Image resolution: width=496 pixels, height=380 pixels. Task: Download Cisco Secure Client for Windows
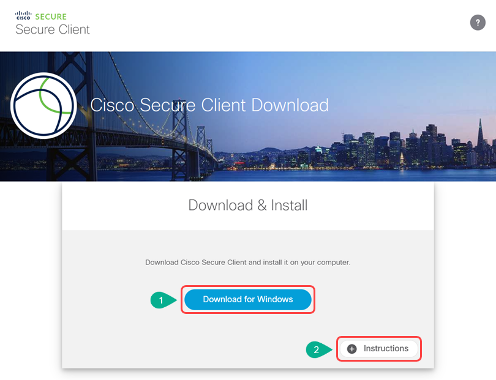pyautogui.click(x=247, y=299)
